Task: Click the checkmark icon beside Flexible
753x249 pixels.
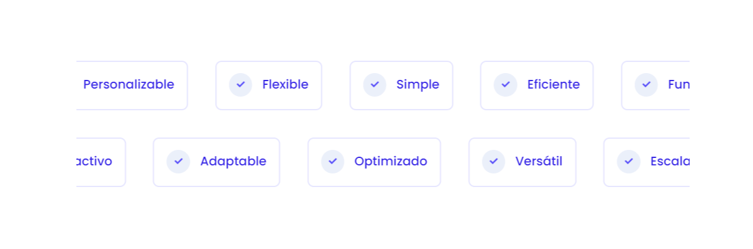Action: coord(240,85)
